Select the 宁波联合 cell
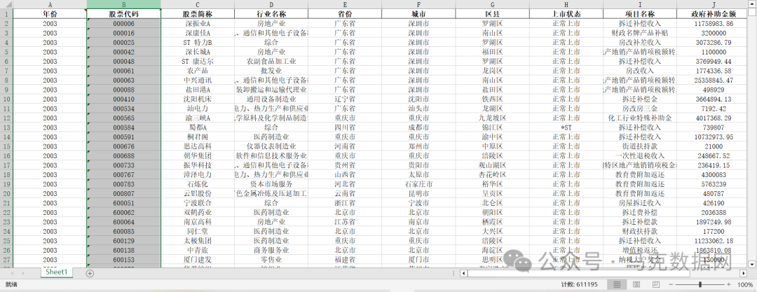 [x=198, y=202]
